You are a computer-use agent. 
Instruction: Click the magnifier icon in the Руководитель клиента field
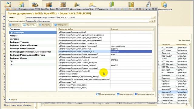click(154, 21)
